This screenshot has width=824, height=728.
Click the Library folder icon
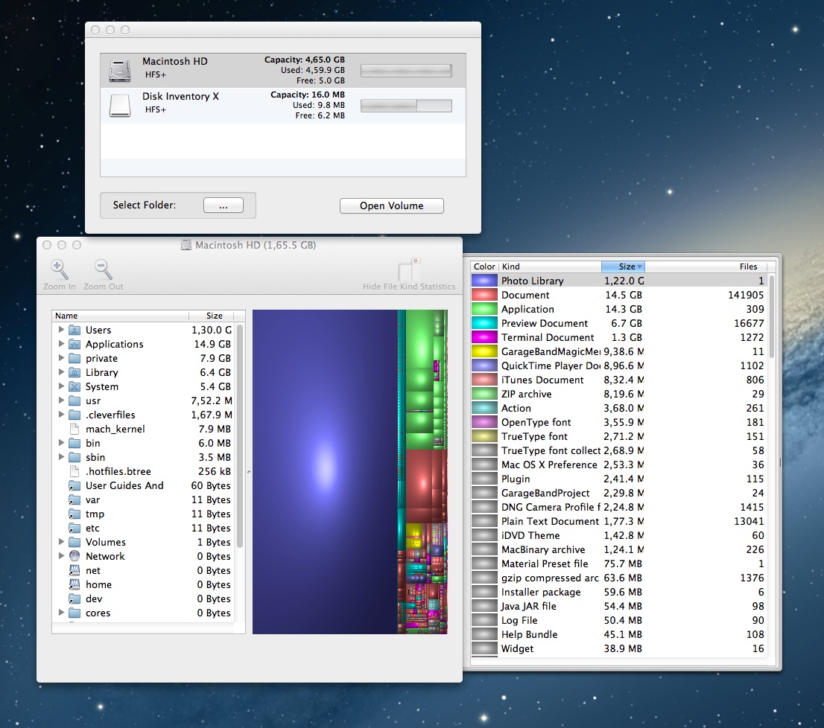[x=75, y=373]
